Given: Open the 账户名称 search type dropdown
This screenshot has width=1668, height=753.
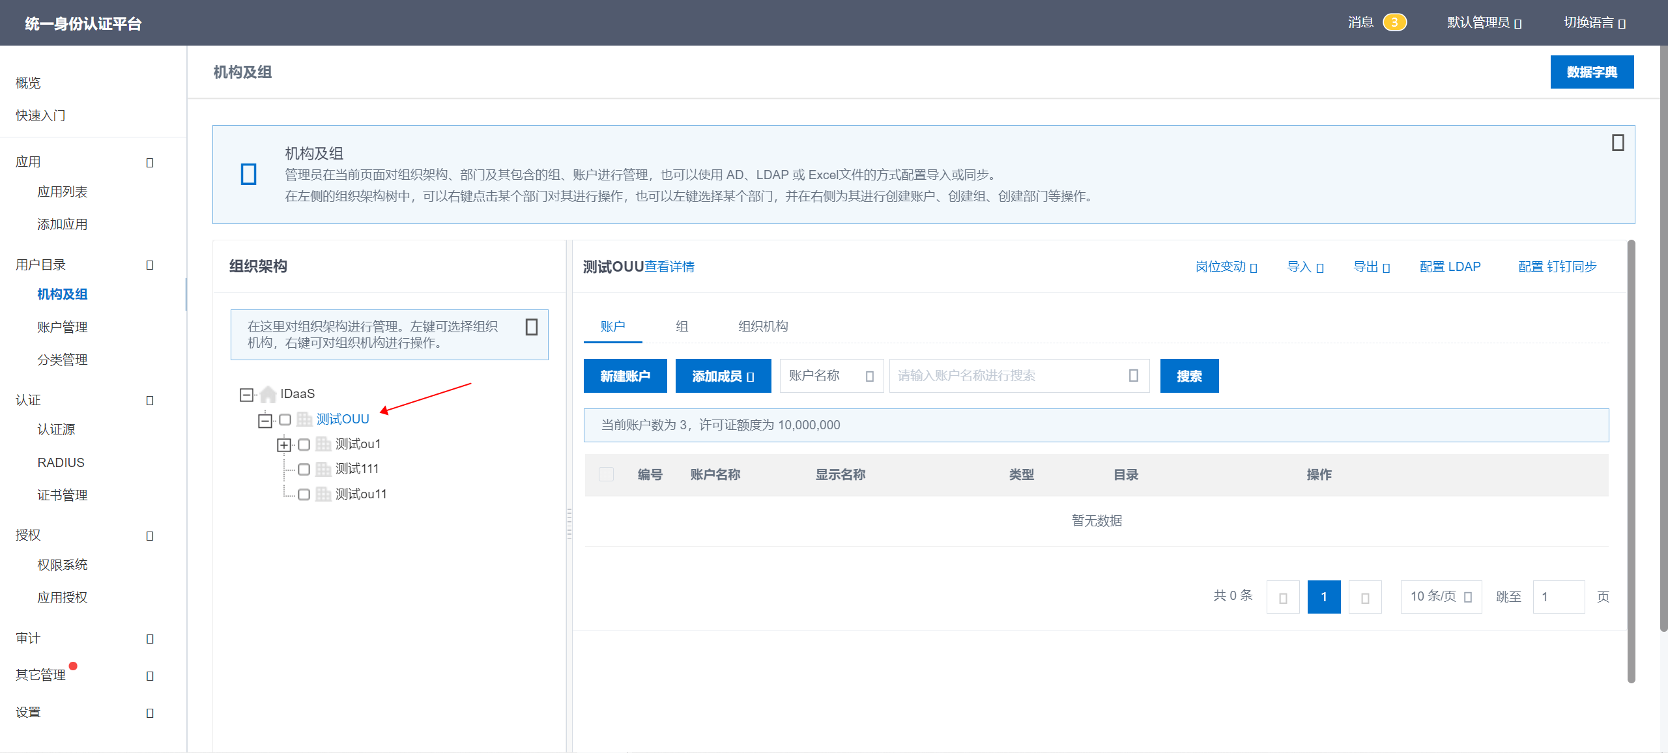Looking at the screenshot, I should pyautogui.click(x=831, y=376).
